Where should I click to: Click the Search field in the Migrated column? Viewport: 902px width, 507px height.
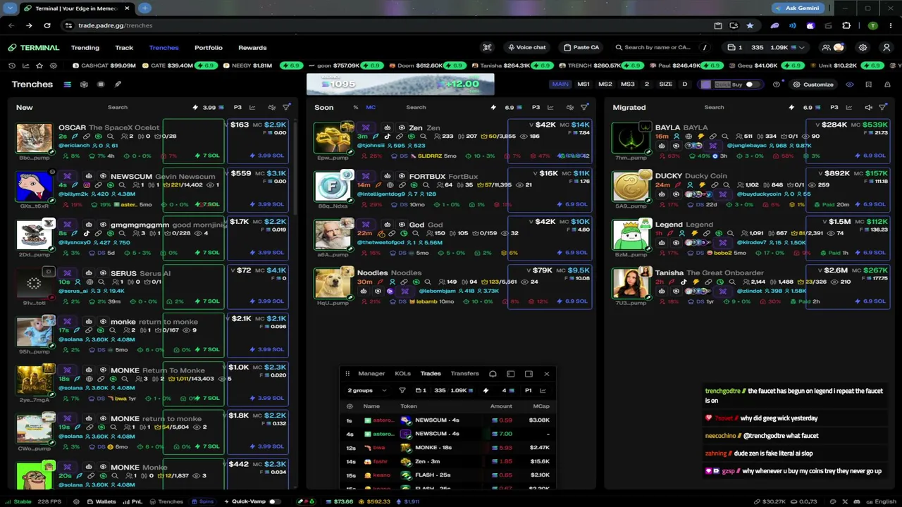pyautogui.click(x=714, y=108)
